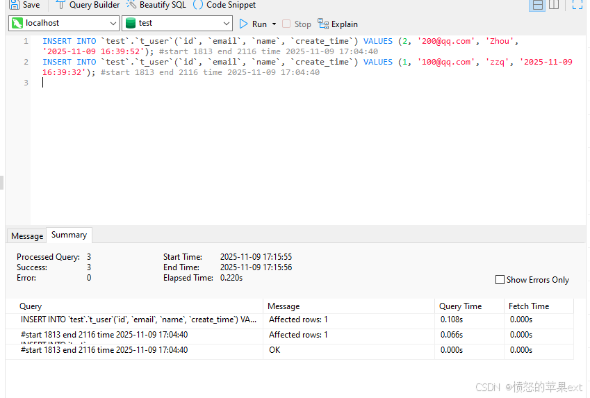Screen dimensions: 590x398
Task: Click the Message column header
Action: [x=348, y=306]
